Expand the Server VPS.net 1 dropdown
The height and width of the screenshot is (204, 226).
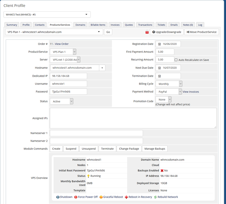click(x=65, y=60)
